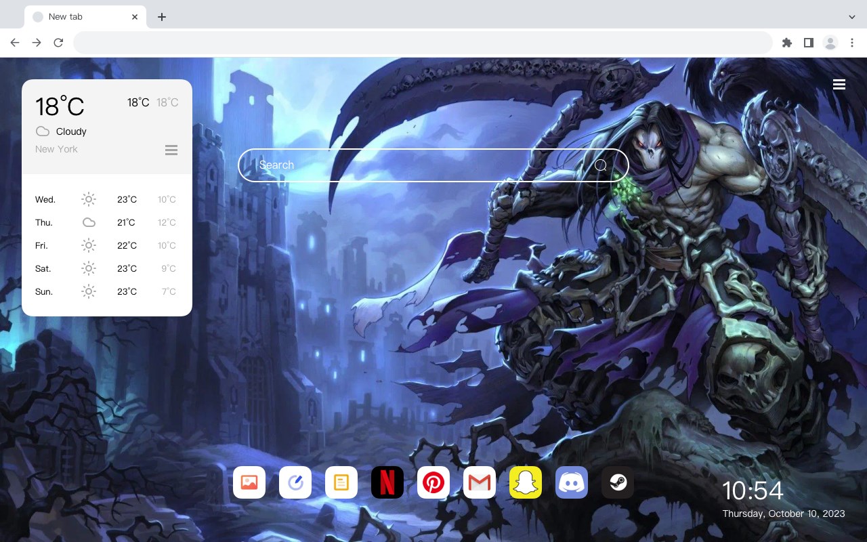This screenshot has height=542, width=867.
Task: Open the Discord shortcut
Action: click(572, 482)
